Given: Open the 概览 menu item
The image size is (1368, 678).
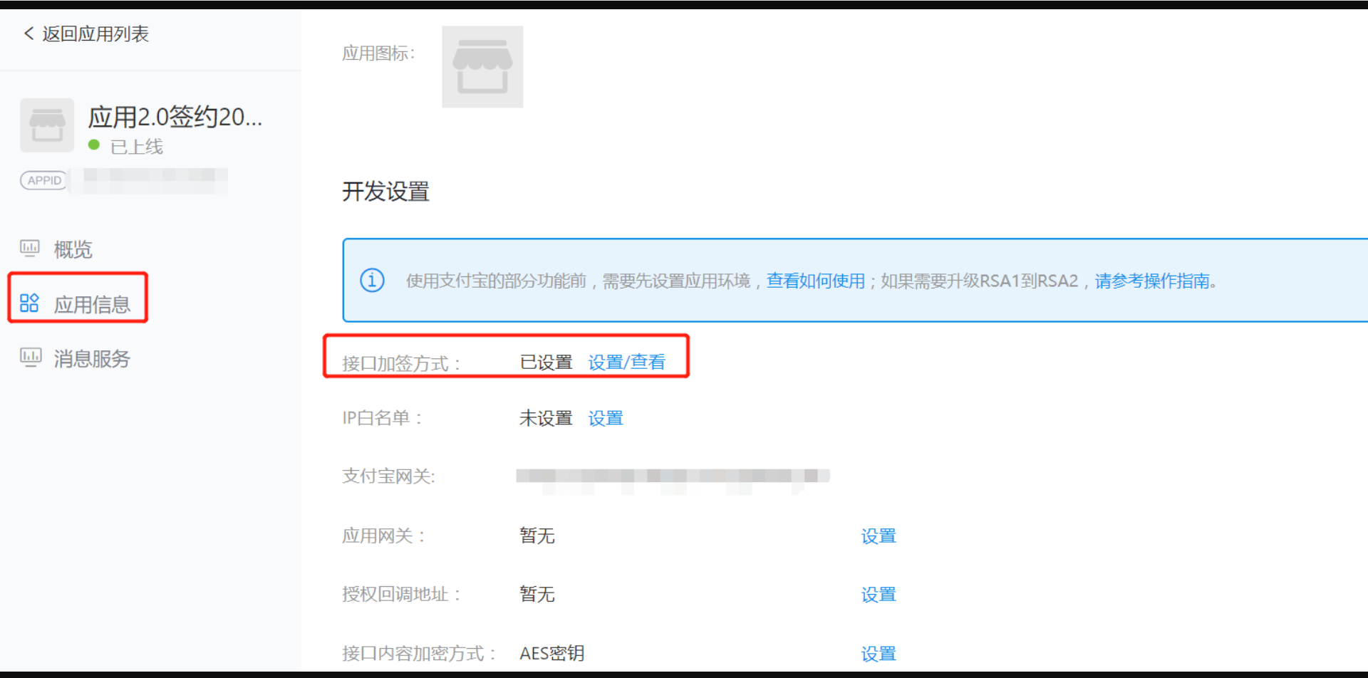Looking at the screenshot, I should (x=73, y=249).
